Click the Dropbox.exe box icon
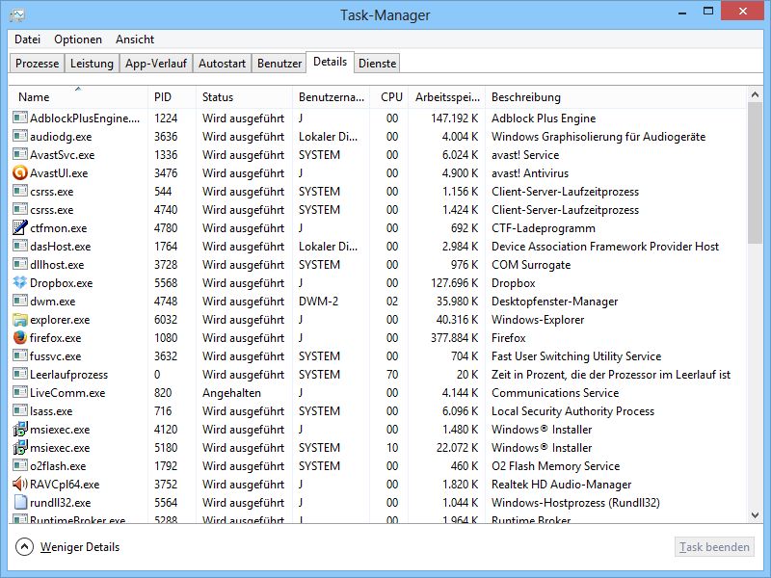Screen dimensions: 771x578 pyautogui.click(x=19, y=282)
